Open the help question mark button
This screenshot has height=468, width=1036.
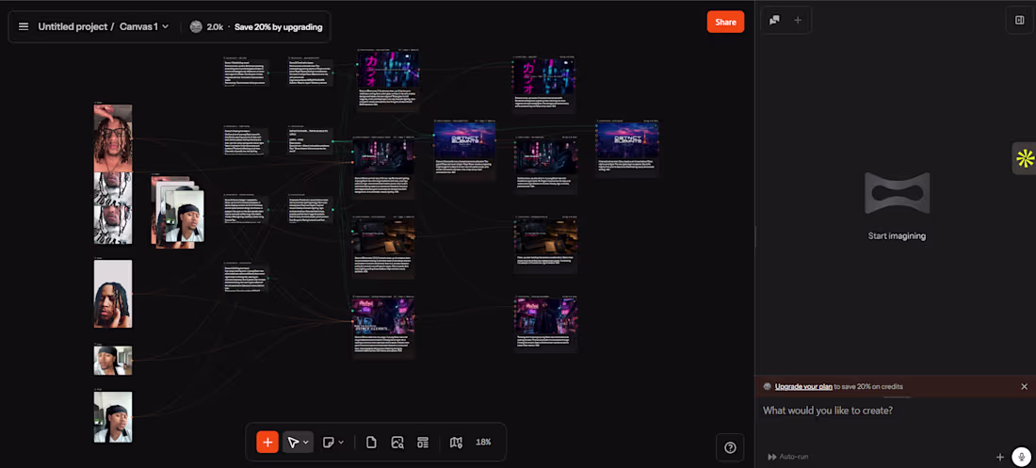click(730, 447)
